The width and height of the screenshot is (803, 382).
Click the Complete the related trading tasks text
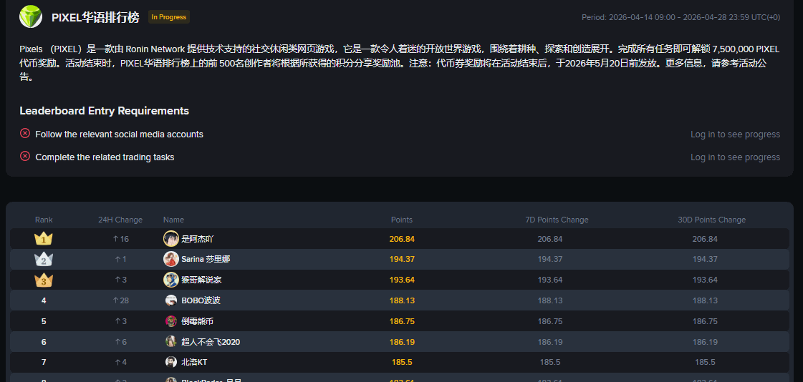click(x=105, y=157)
